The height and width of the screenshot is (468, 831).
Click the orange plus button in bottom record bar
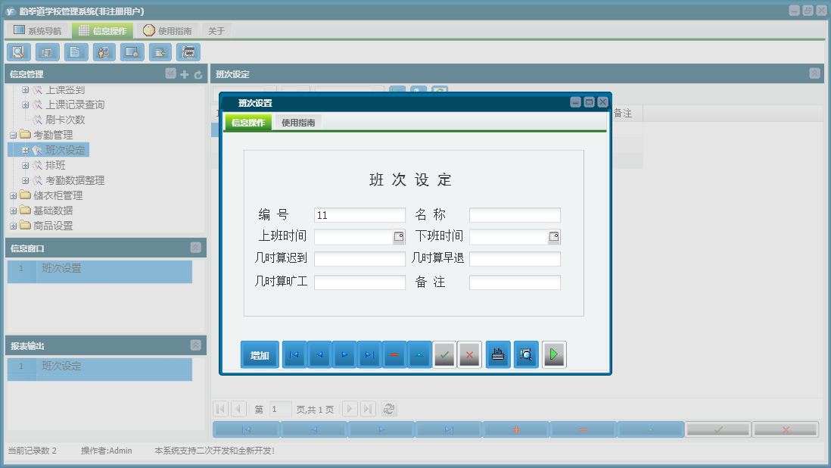[516, 429]
